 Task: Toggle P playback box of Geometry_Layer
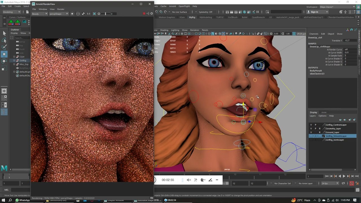[315, 129]
